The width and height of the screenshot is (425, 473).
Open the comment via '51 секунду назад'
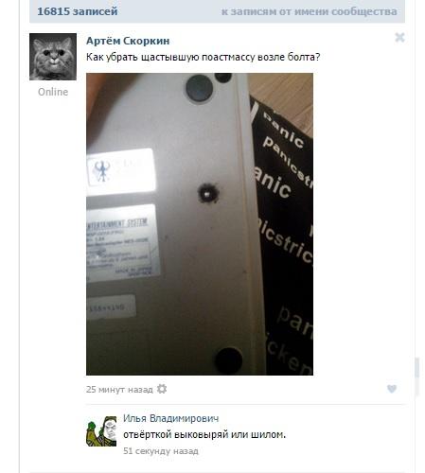pyautogui.click(x=161, y=451)
